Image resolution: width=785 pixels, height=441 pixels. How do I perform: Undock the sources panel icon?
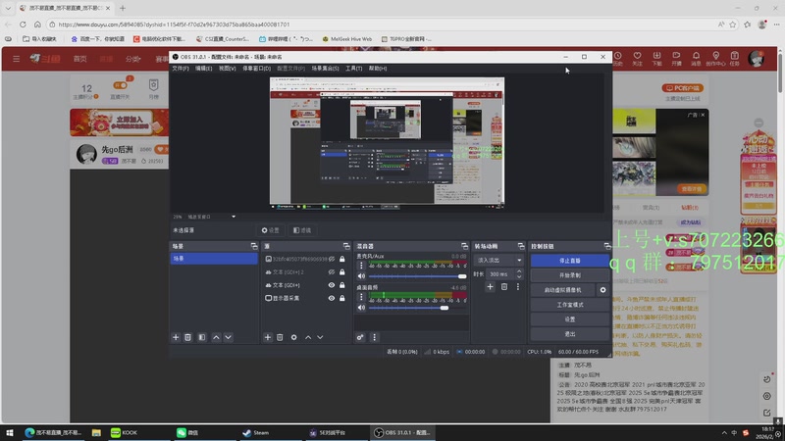pos(346,246)
